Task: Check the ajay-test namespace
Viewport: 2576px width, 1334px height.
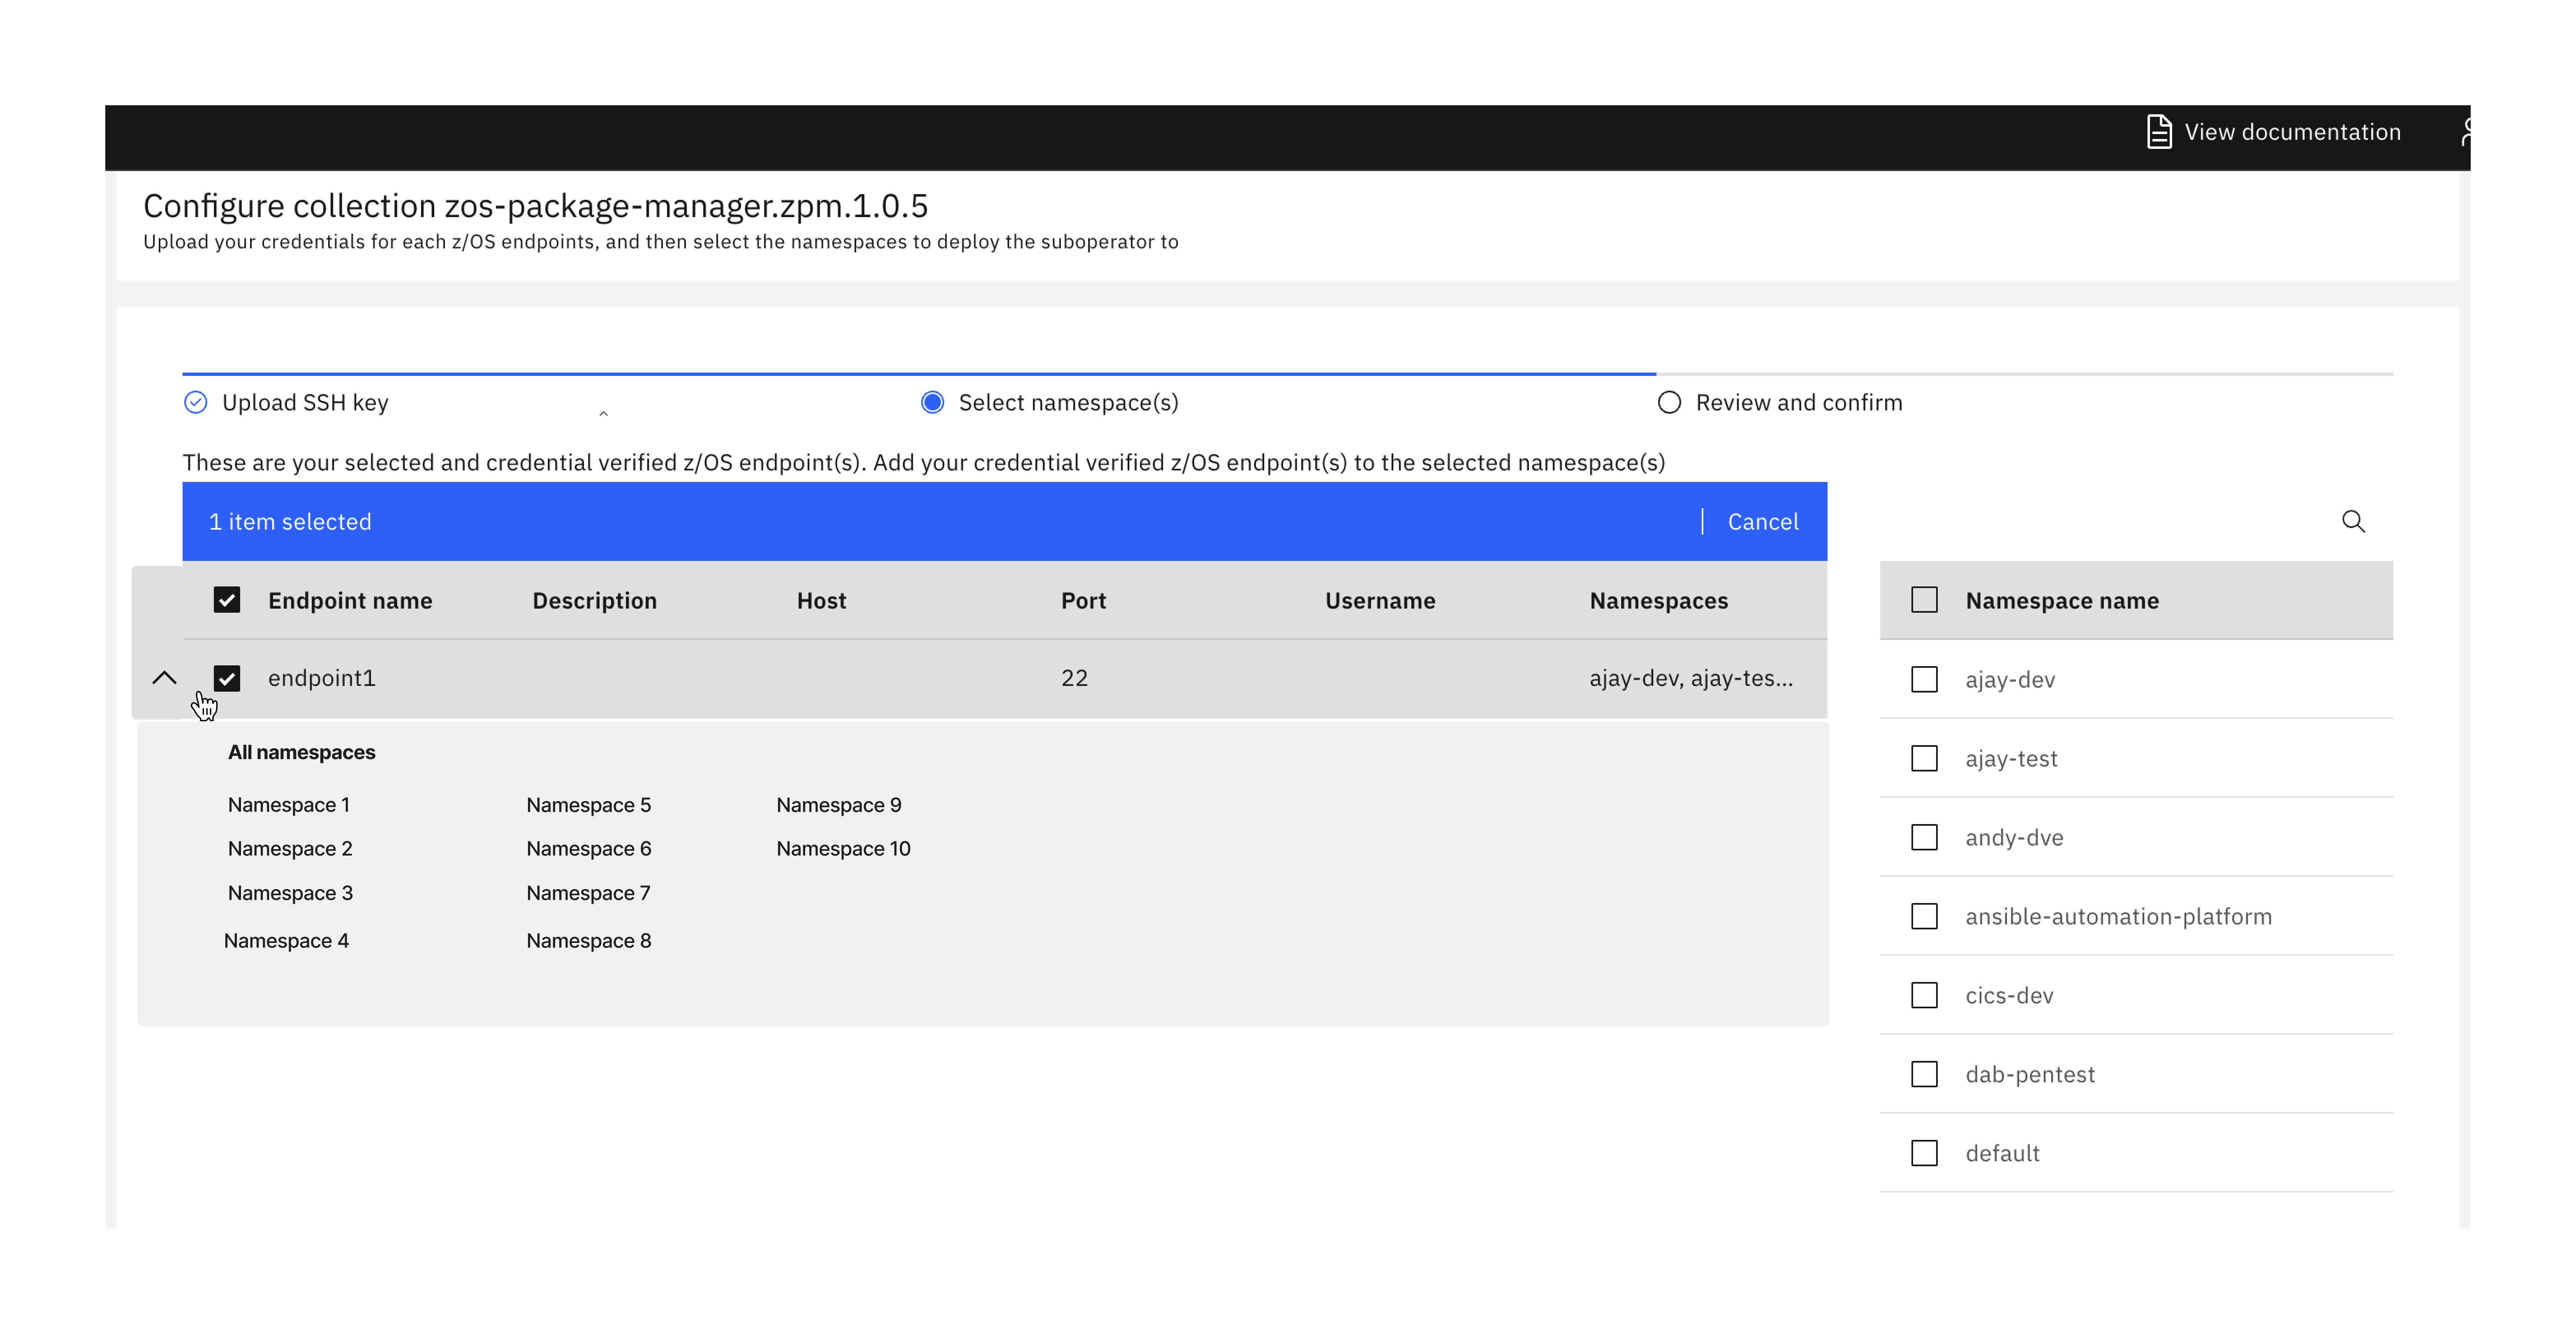Action: coord(1924,758)
